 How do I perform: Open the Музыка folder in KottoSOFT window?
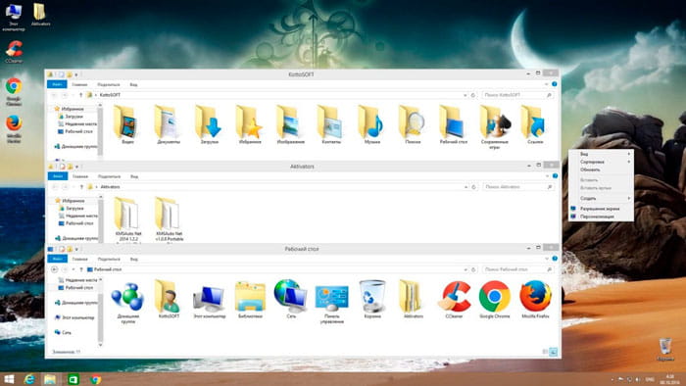(x=371, y=125)
